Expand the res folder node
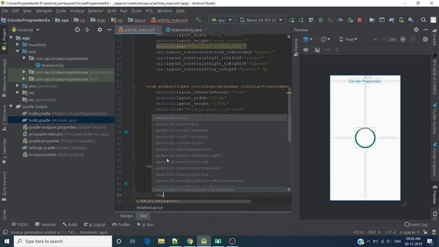The height and width of the screenshot is (247, 439). (18, 93)
